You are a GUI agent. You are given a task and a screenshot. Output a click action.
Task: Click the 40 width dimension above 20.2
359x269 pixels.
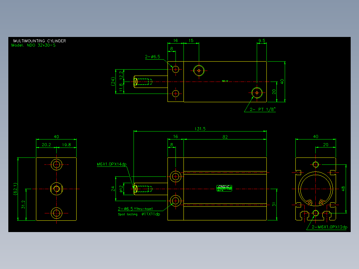(56, 137)
